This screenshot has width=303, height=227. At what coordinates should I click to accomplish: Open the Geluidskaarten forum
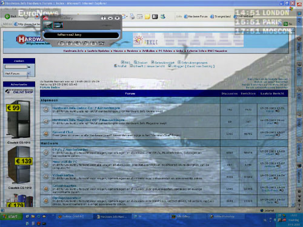point(64,186)
